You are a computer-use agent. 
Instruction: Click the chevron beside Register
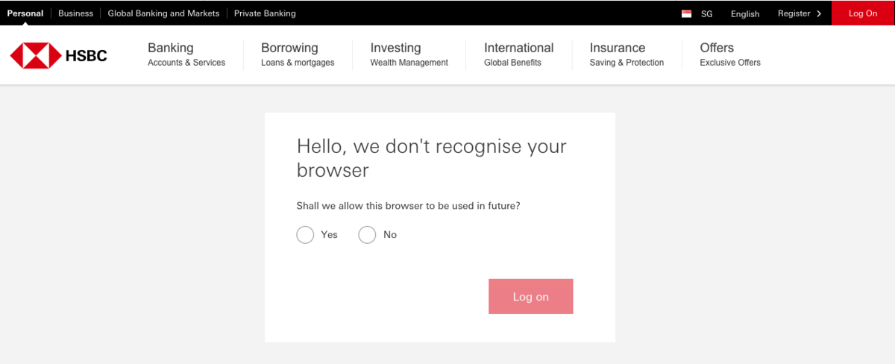[819, 13]
